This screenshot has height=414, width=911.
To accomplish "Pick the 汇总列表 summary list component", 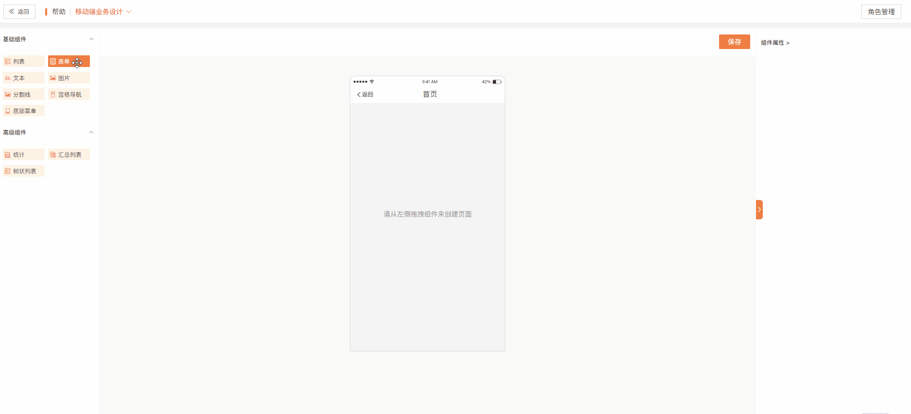I will coord(69,155).
